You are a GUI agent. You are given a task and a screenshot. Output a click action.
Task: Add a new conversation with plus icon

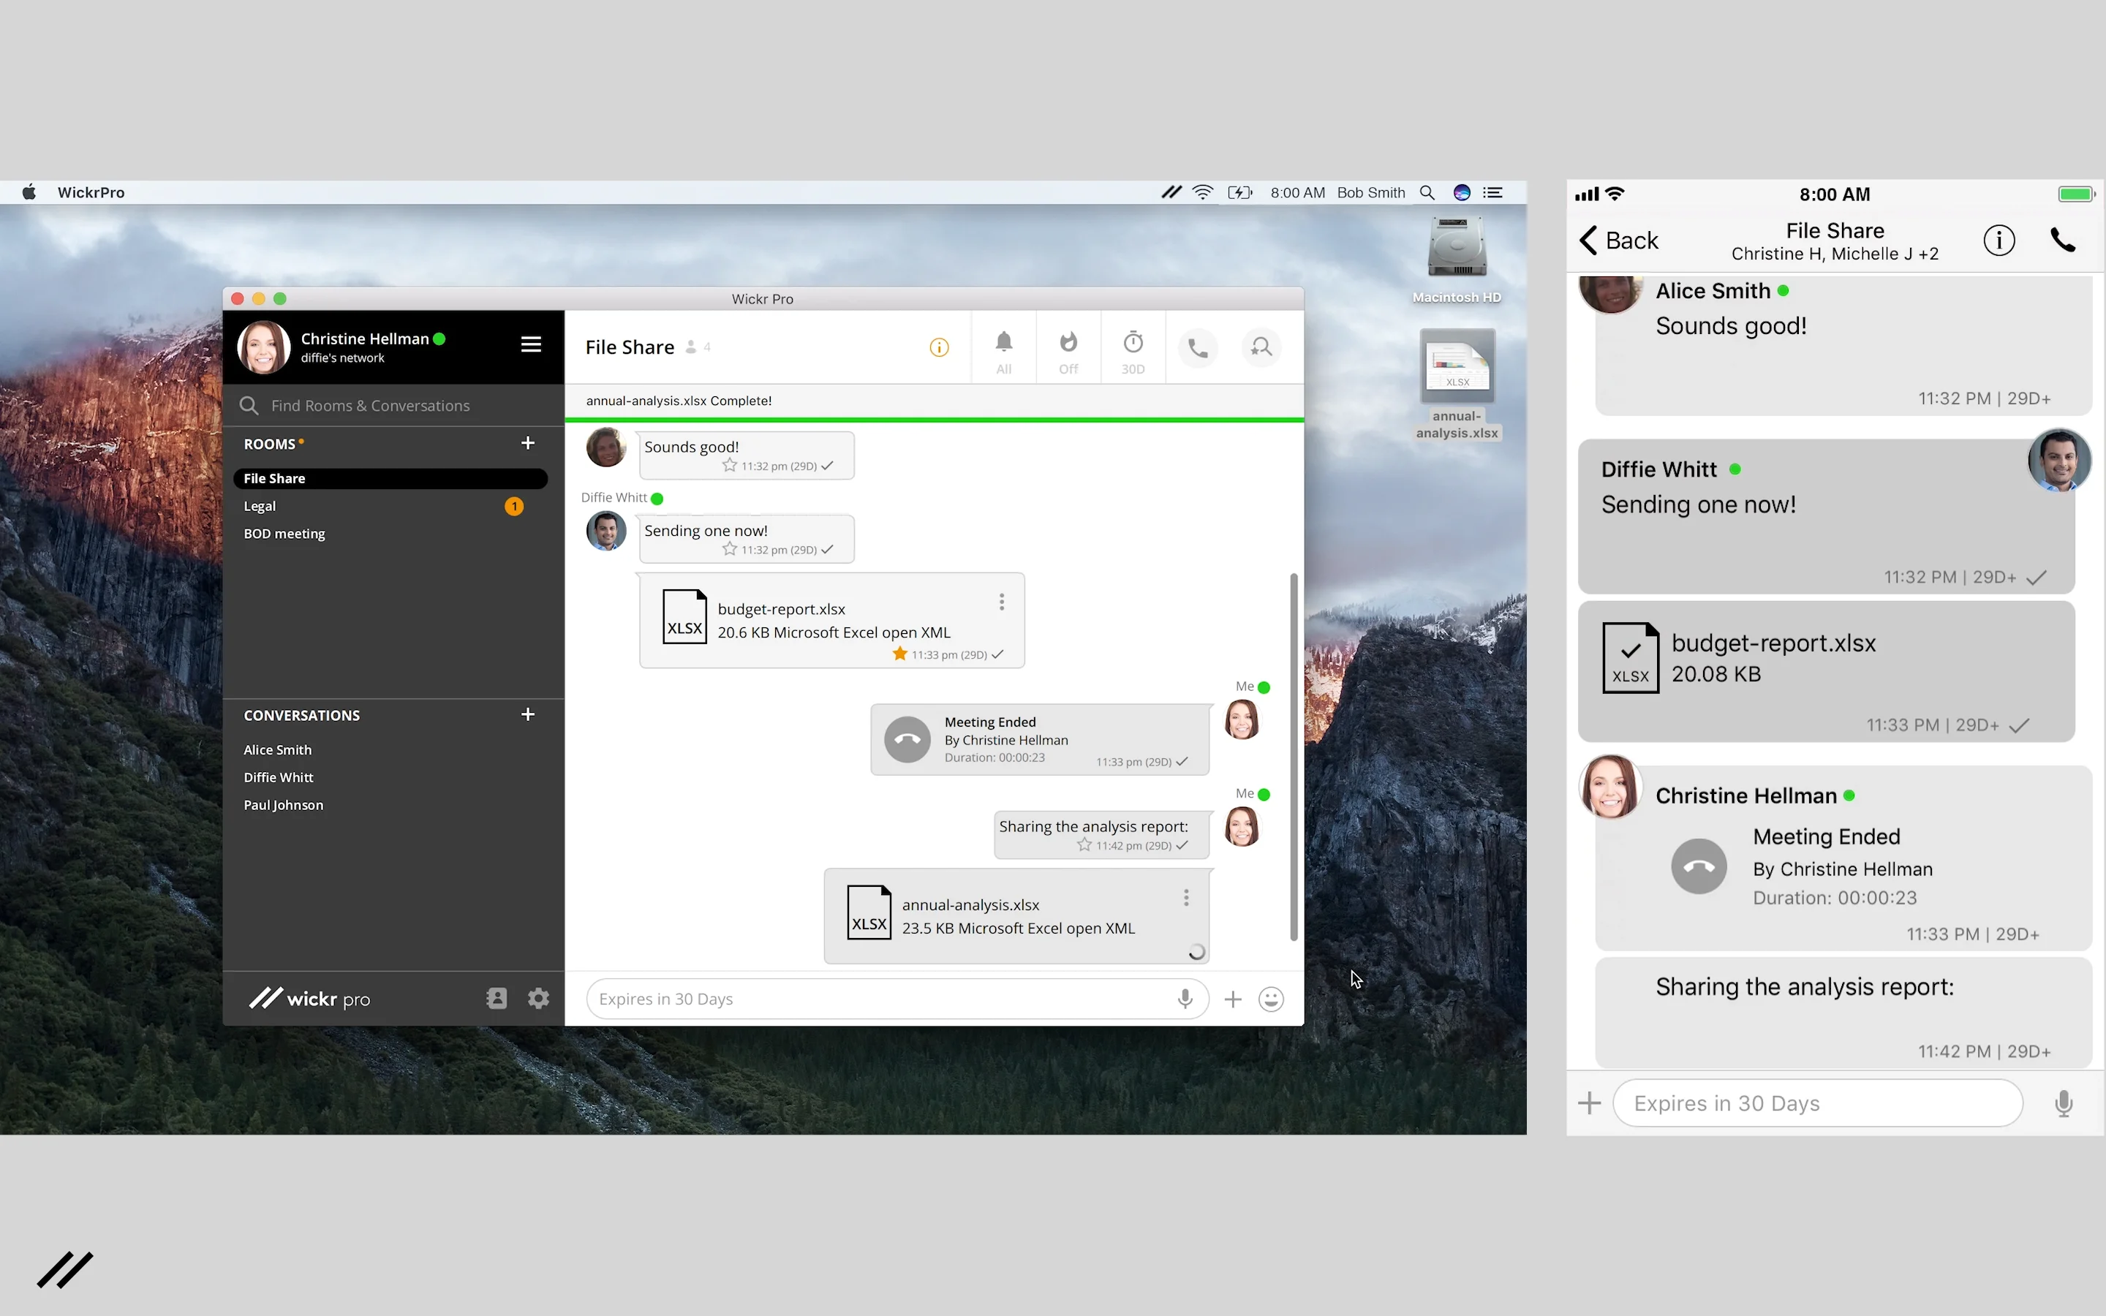(527, 714)
